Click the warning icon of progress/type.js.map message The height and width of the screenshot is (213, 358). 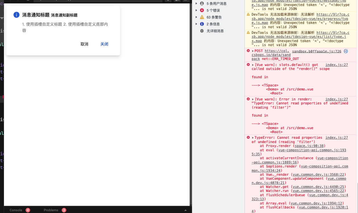coord(248,15)
